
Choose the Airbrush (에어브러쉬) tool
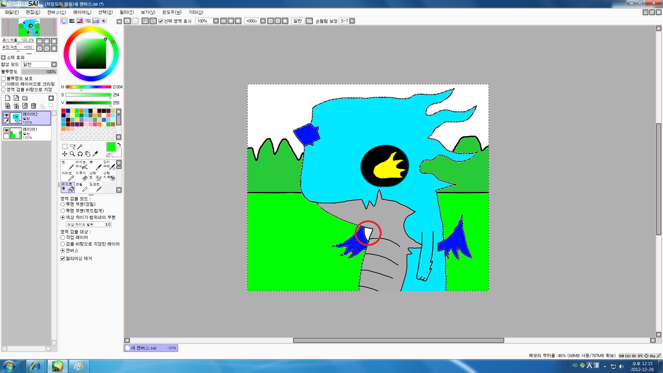(x=81, y=164)
